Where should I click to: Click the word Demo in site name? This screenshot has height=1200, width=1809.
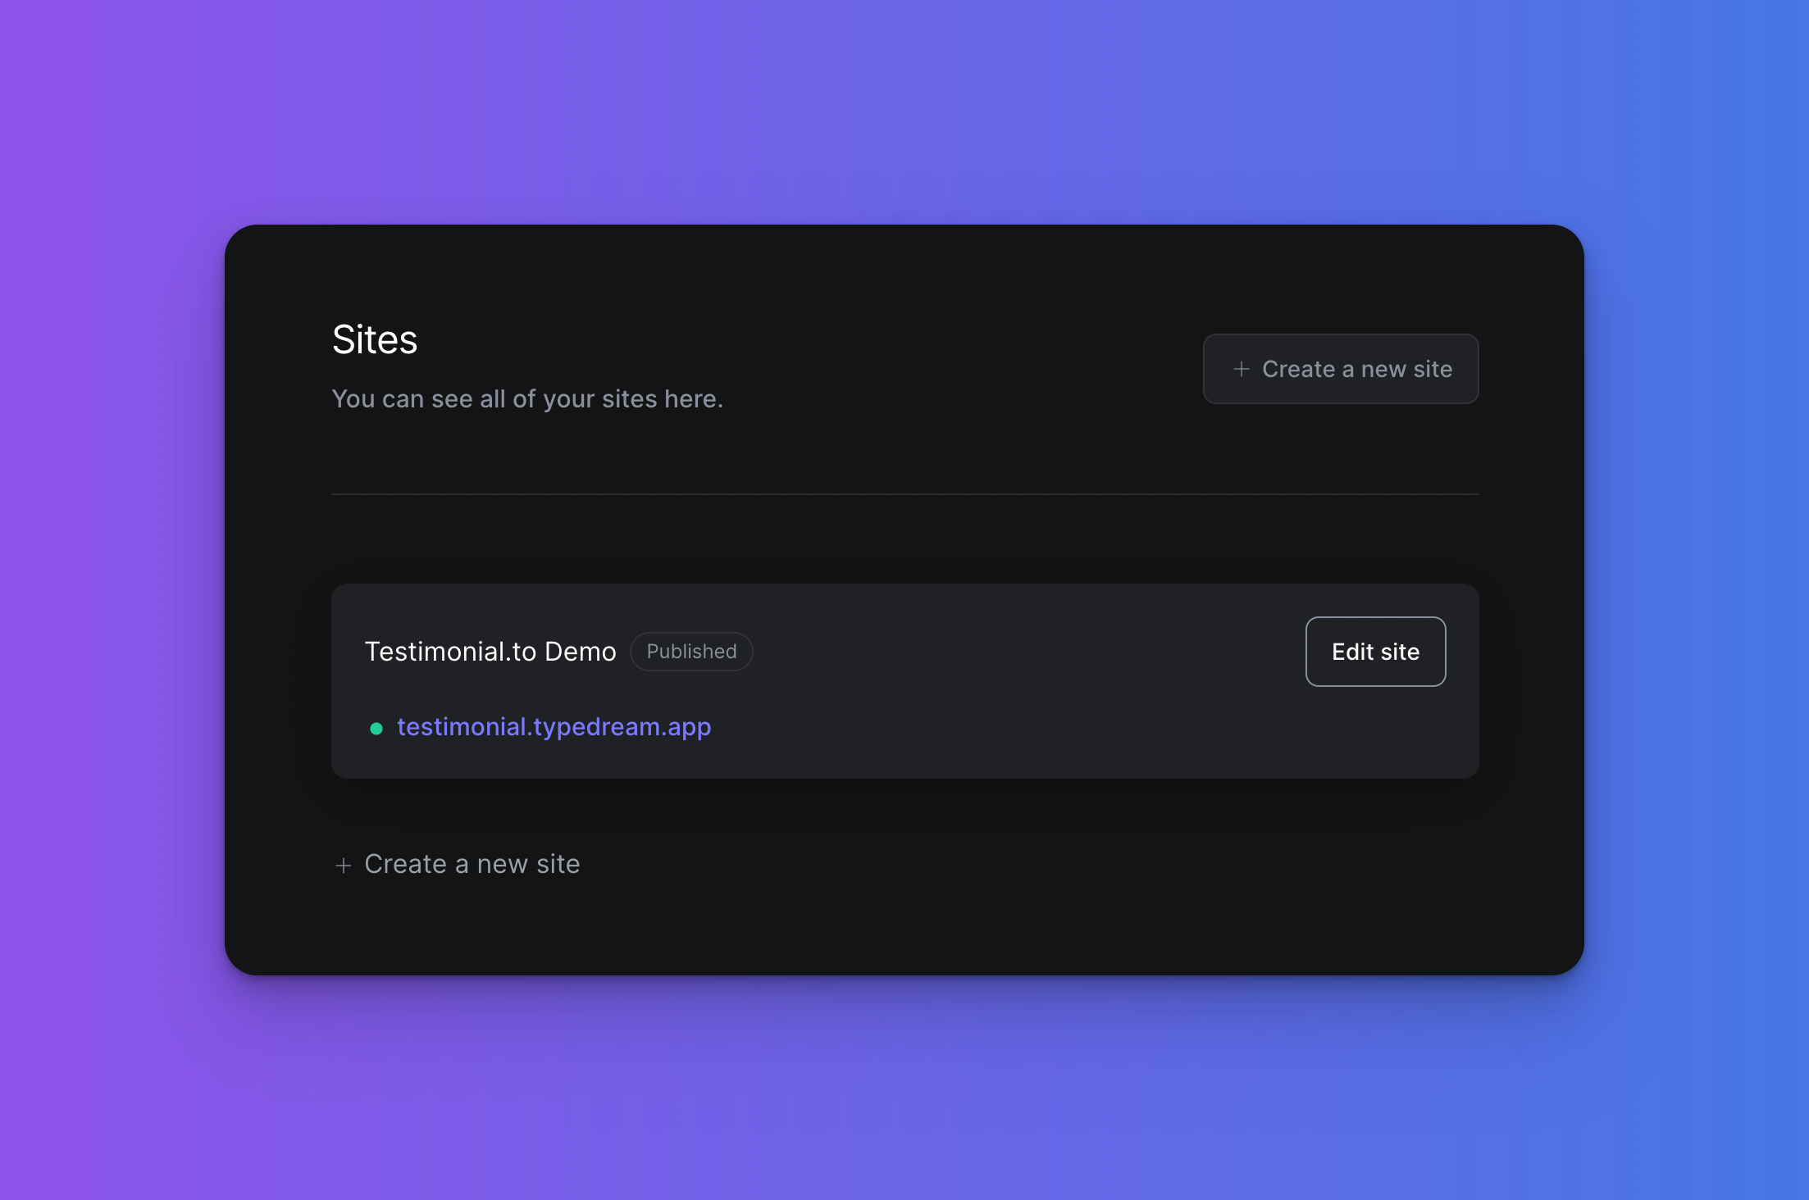tap(580, 652)
